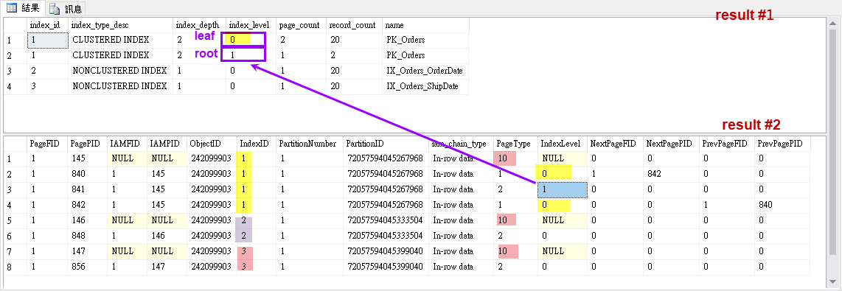The height and width of the screenshot is (291, 842).
Task: Select the index_id column header
Action: click(48, 25)
